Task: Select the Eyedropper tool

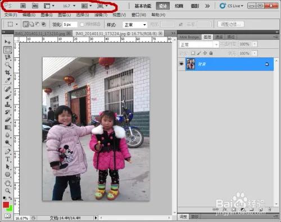Action: tap(7, 80)
